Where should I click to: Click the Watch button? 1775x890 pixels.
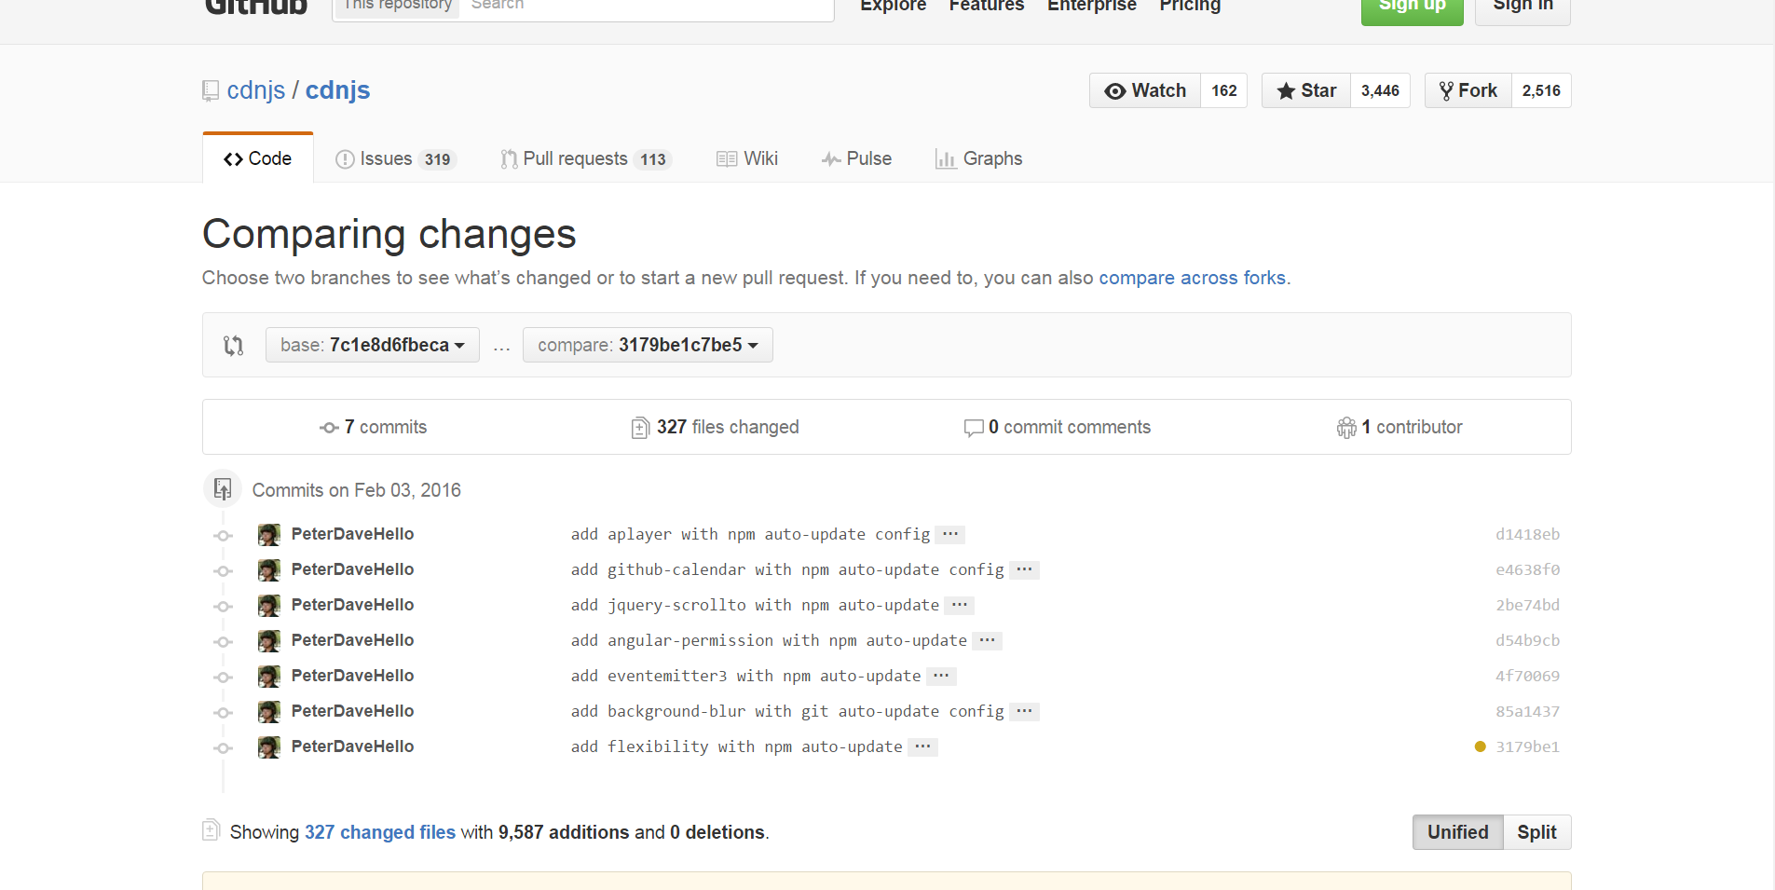1145,90
